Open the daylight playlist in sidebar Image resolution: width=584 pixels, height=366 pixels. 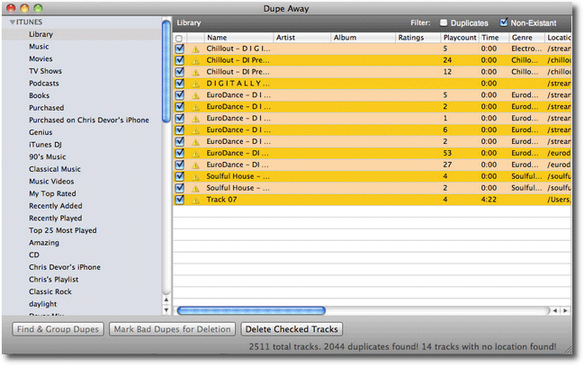tap(43, 304)
